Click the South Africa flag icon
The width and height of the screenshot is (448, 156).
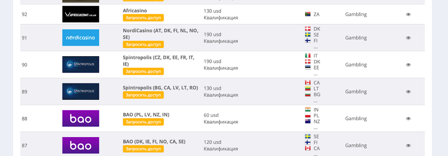click(308, 14)
